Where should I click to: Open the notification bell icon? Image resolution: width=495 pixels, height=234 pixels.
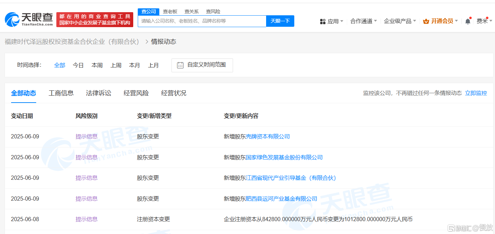[x=468, y=21]
